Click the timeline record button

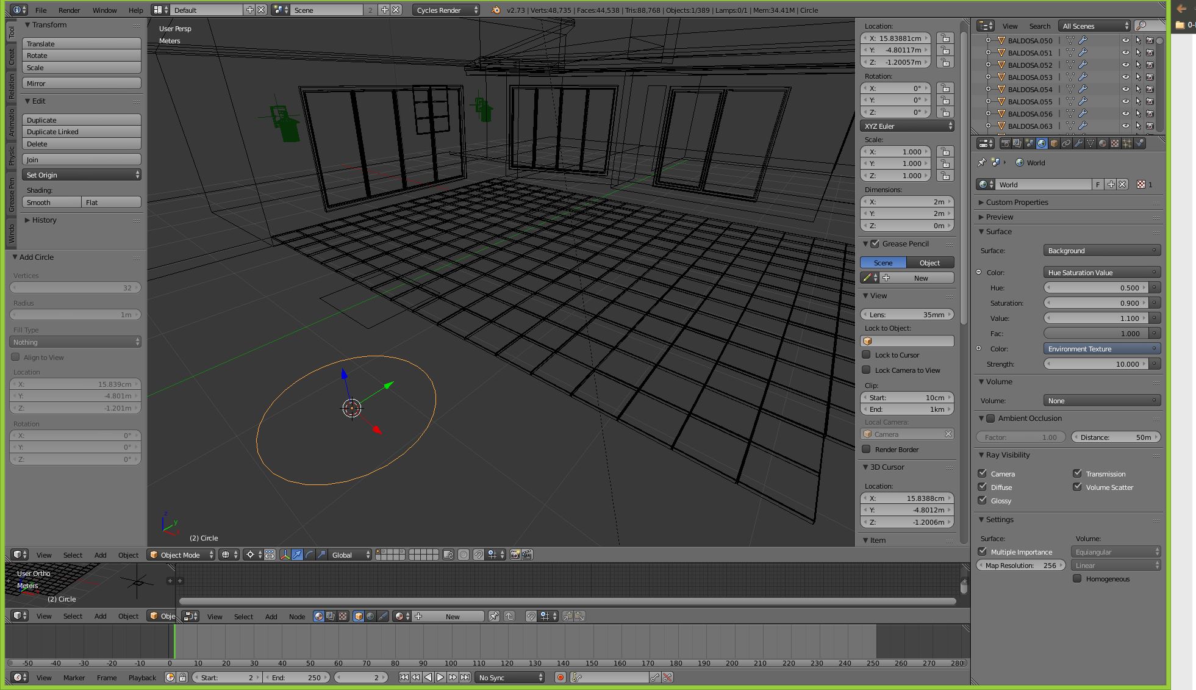coord(560,677)
